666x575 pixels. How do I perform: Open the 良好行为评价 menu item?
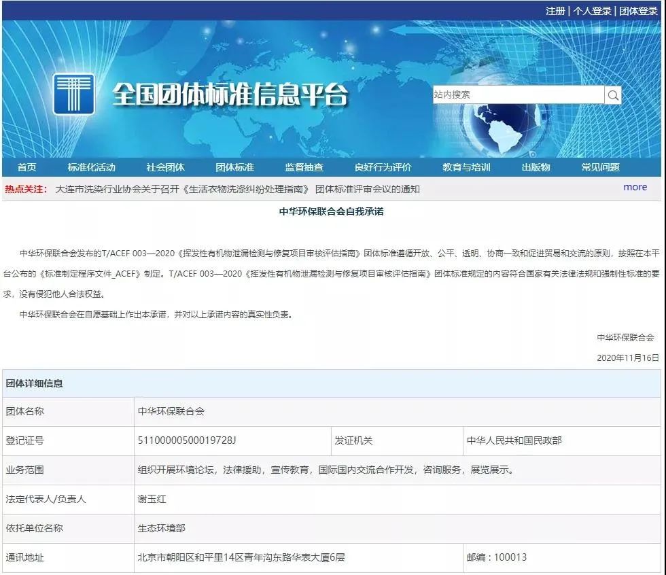point(383,167)
